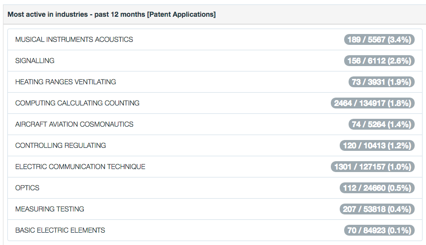Select the 112 / 24660 (0.5%) badge
The image size is (426, 245).
click(376, 188)
